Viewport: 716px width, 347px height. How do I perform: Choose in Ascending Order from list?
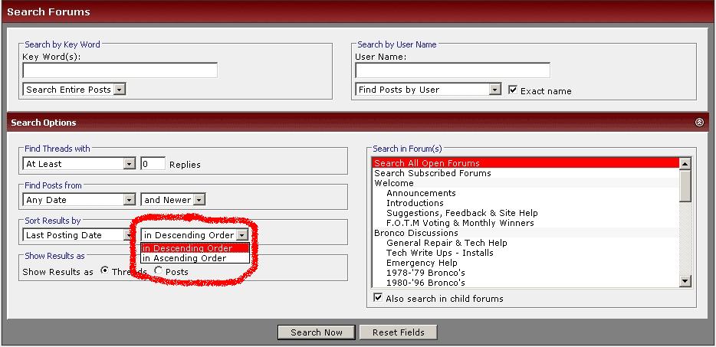195,258
